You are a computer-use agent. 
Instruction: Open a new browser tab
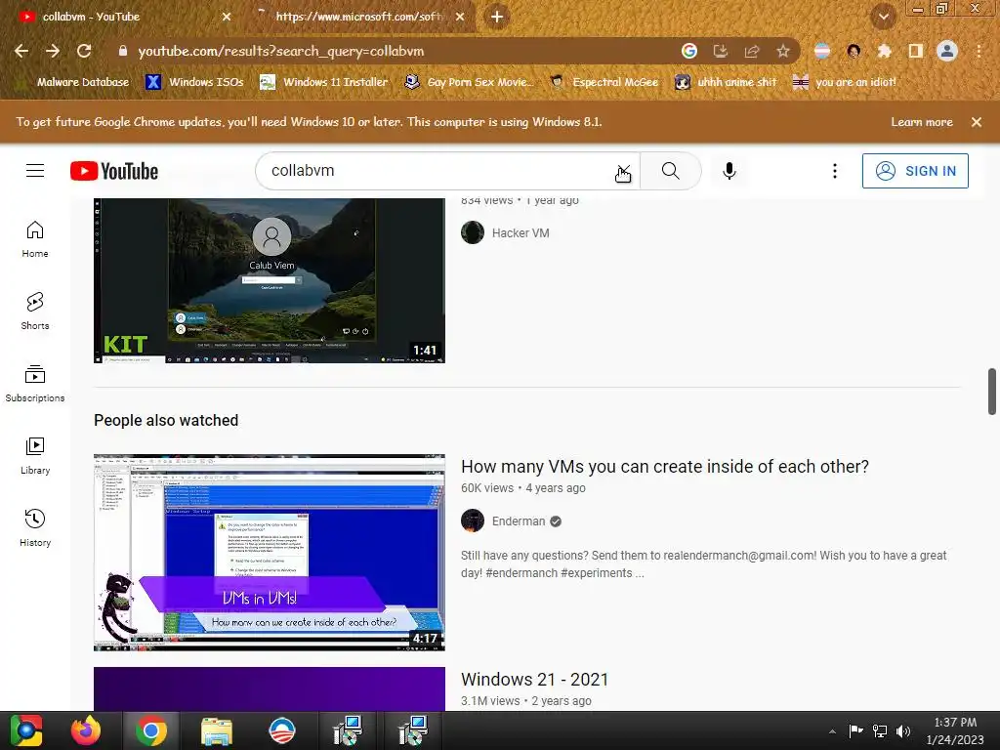(x=497, y=17)
